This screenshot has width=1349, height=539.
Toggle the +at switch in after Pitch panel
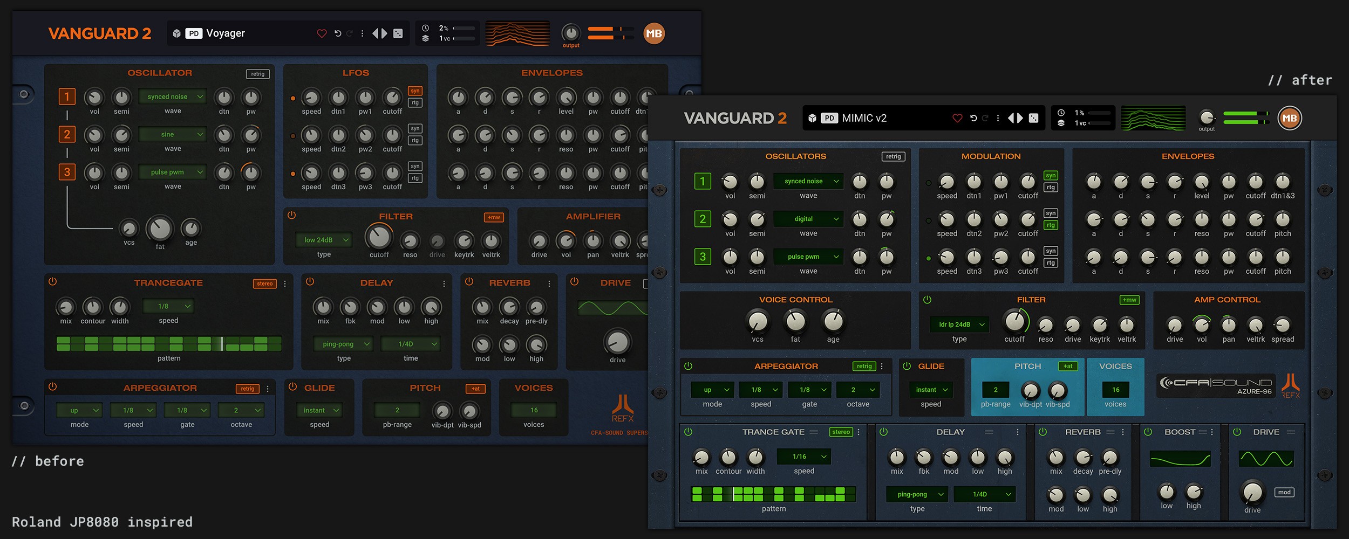(1068, 366)
